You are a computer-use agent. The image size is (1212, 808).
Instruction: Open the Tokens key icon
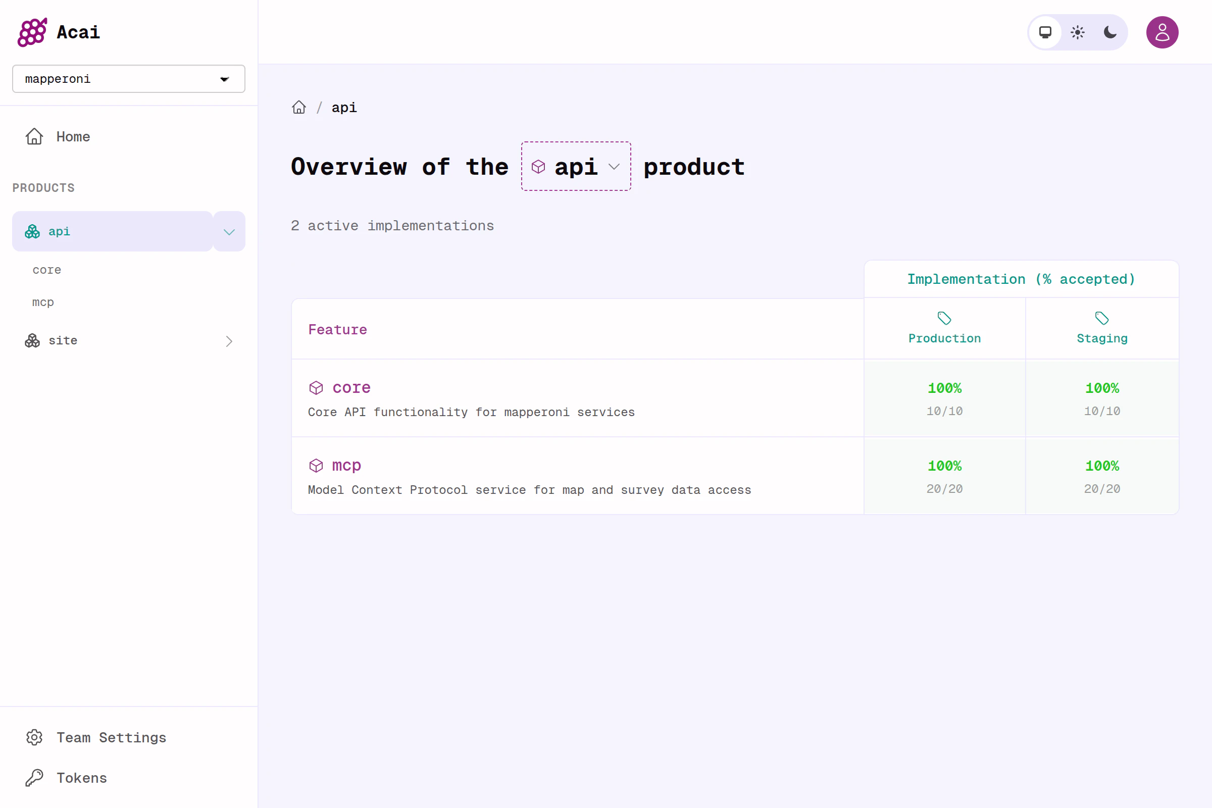click(34, 778)
